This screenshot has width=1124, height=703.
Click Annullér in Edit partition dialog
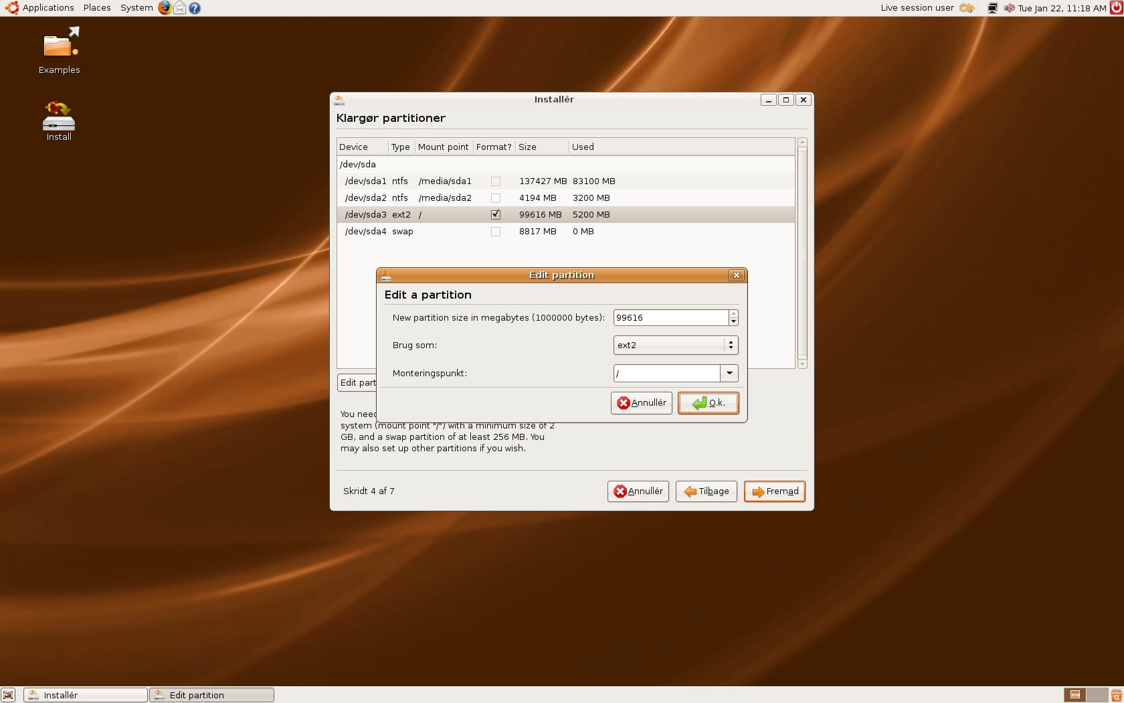click(x=641, y=403)
